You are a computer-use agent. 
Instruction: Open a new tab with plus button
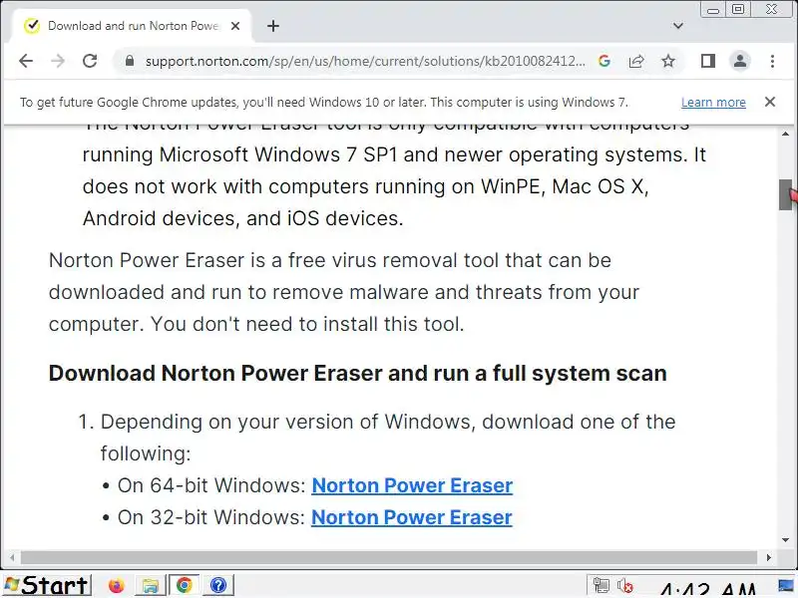(273, 26)
